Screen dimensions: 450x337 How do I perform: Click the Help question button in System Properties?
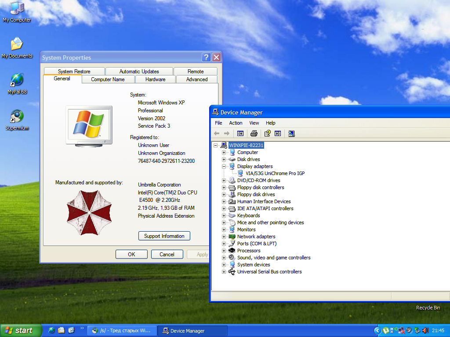[x=206, y=57]
